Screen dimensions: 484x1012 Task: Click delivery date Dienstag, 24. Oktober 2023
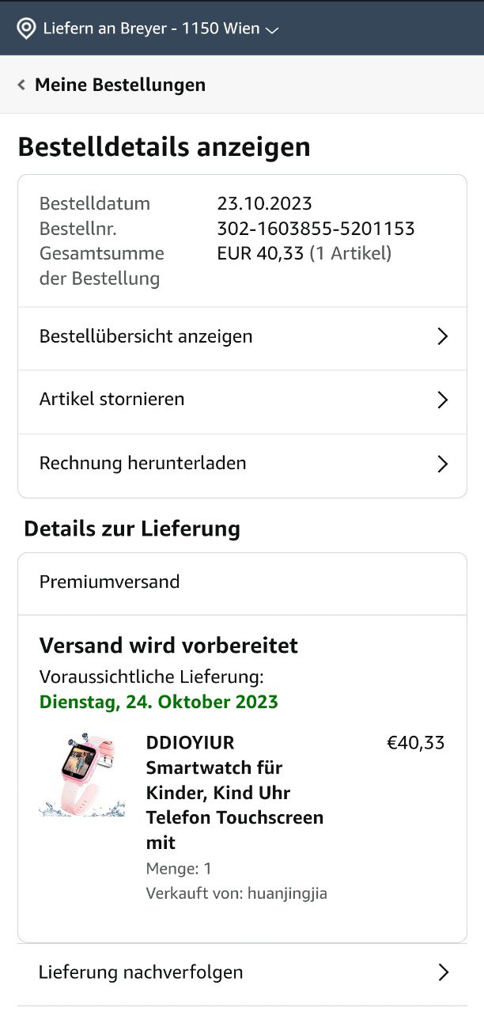coord(159,703)
